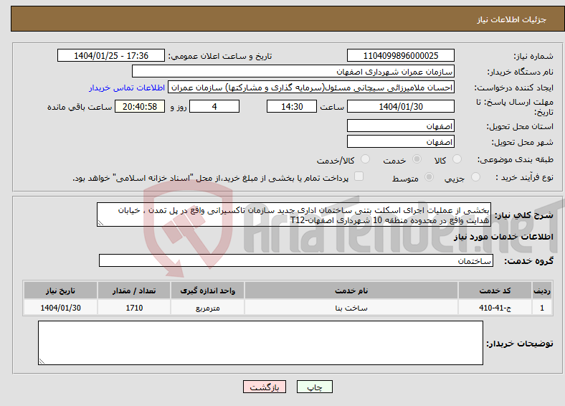Screen dimensions: 565x406
Task: Select the کالا/خدمت radio button
Action: [x=366, y=159]
